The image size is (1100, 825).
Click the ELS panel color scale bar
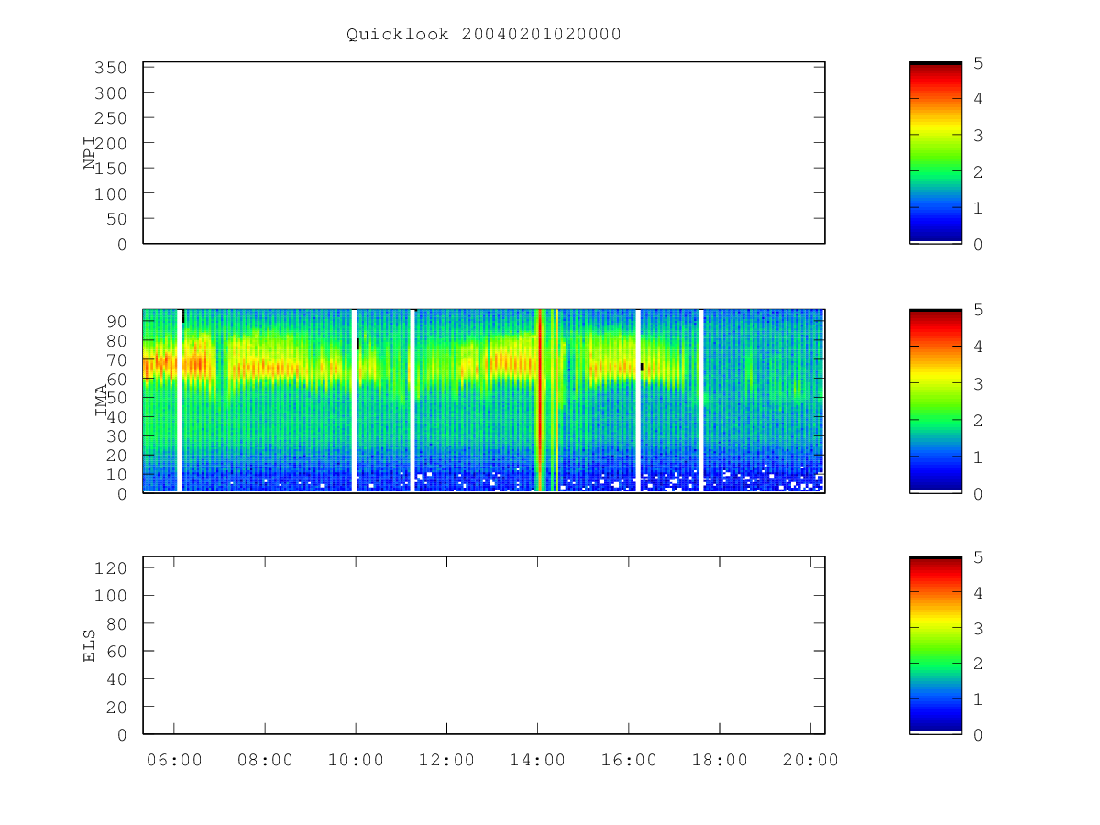point(935,645)
